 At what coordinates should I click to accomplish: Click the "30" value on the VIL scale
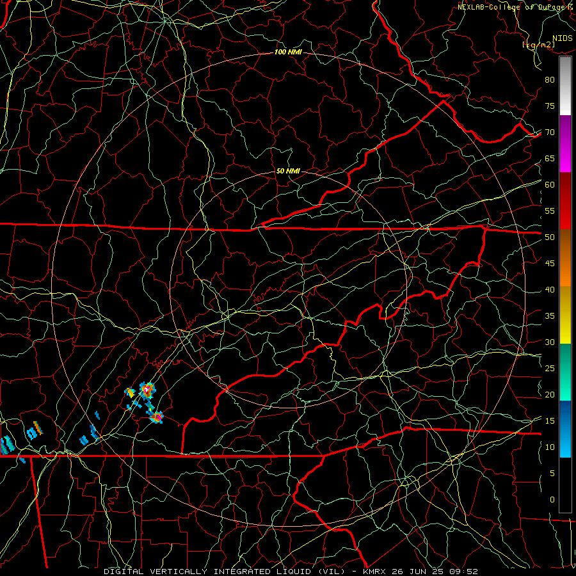(550, 342)
